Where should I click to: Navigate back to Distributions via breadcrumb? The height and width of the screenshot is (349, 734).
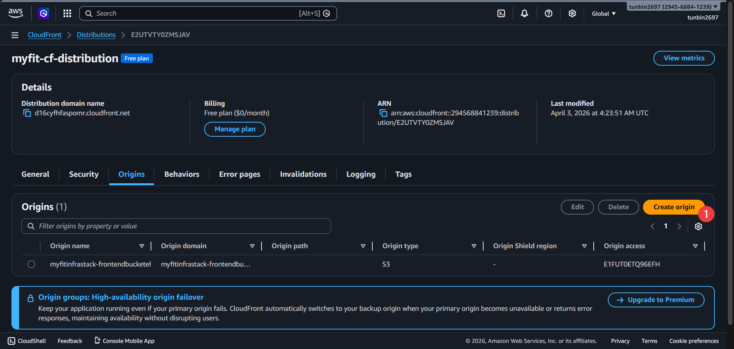96,35
